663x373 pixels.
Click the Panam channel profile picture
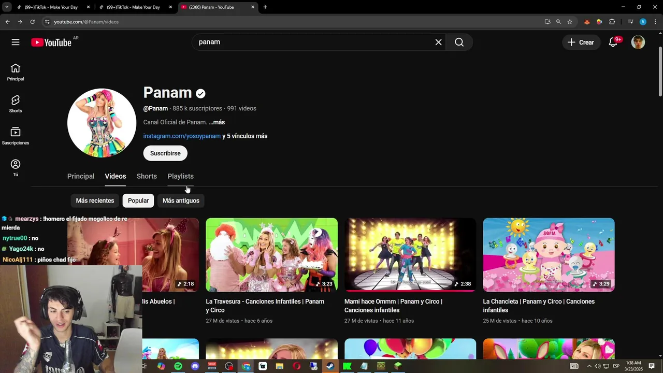pyautogui.click(x=102, y=123)
